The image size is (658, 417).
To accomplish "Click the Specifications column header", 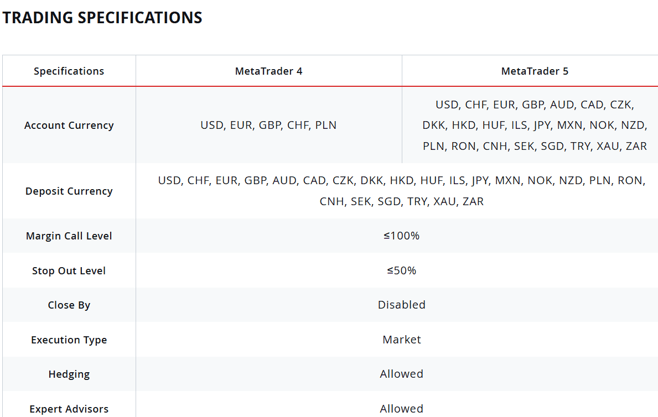I will point(69,71).
